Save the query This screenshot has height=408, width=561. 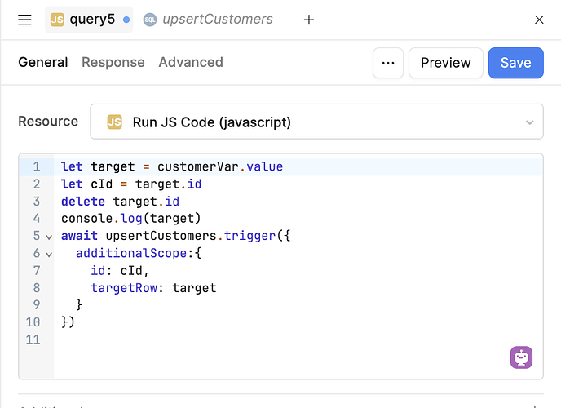pos(516,63)
